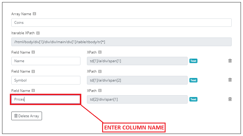Click the XPath field td[1]/a/div/span[2]
Screen dimensions: 243x136
(x=137, y=80)
